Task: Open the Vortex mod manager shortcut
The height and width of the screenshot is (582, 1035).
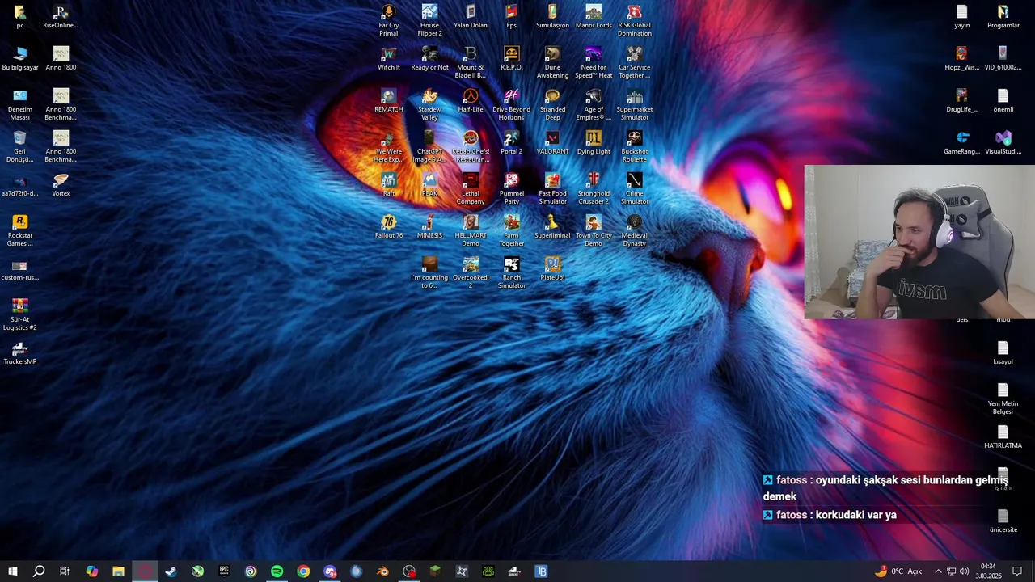Action: point(61,184)
